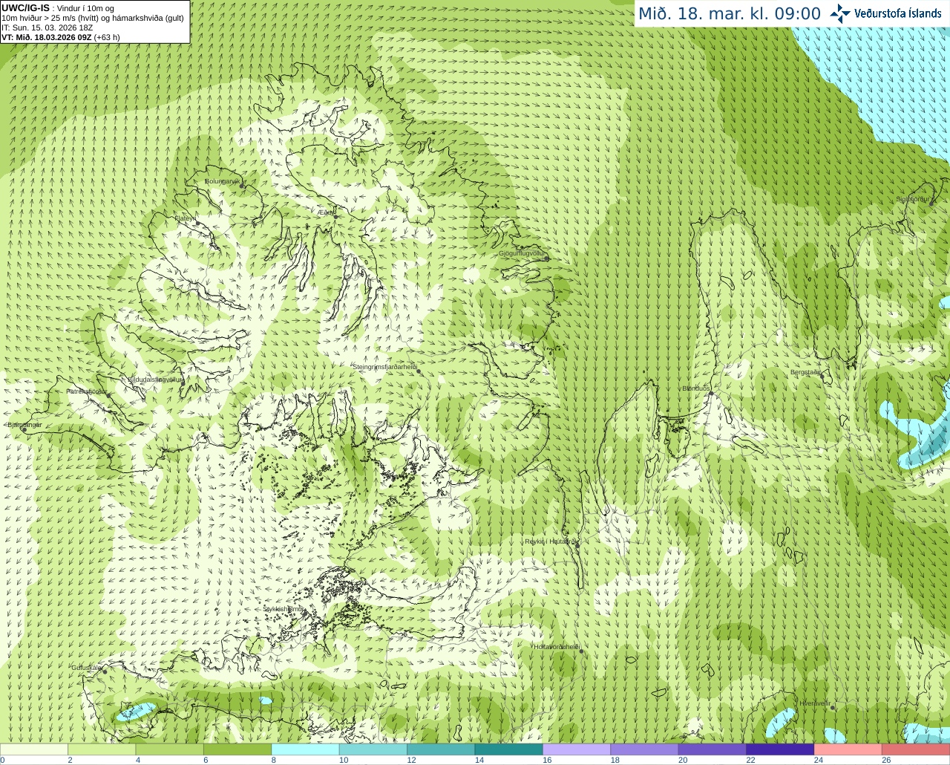Click the Bergstaðir station label
Image resolution: width=950 pixels, height=765 pixels.
click(x=805, y=372)
